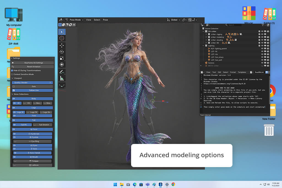Select the Annotate tool
Image resolution: width=282 pixels, height=188 pixels.
62,72
